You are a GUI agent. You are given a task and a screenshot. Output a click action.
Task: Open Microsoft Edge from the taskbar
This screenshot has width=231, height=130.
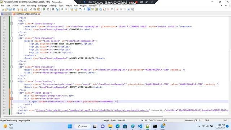coord(118,126)
